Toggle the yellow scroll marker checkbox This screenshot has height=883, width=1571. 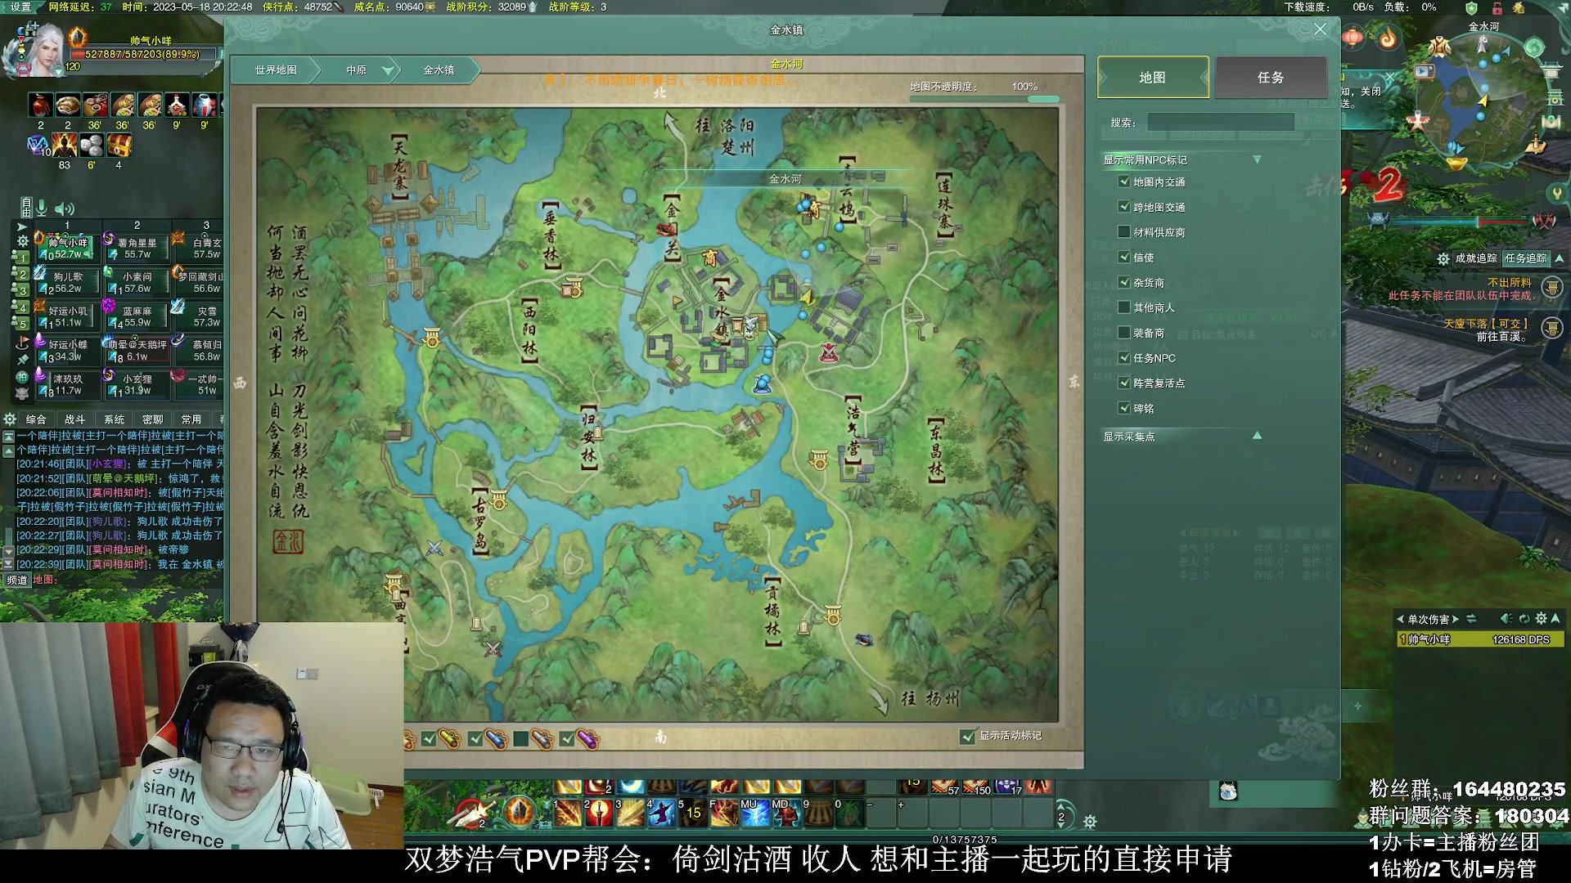pyautogui.click(x=429, y=739)
